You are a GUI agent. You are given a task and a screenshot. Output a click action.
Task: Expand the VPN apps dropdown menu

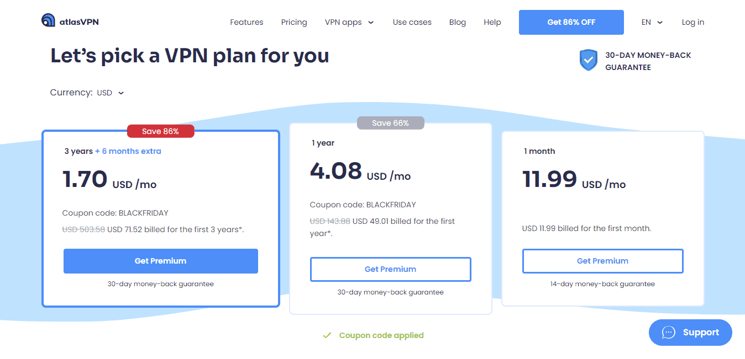(349, 23)
